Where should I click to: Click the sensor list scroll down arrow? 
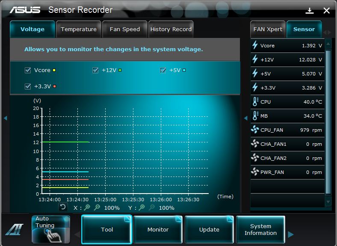click(x=328, y=202)
